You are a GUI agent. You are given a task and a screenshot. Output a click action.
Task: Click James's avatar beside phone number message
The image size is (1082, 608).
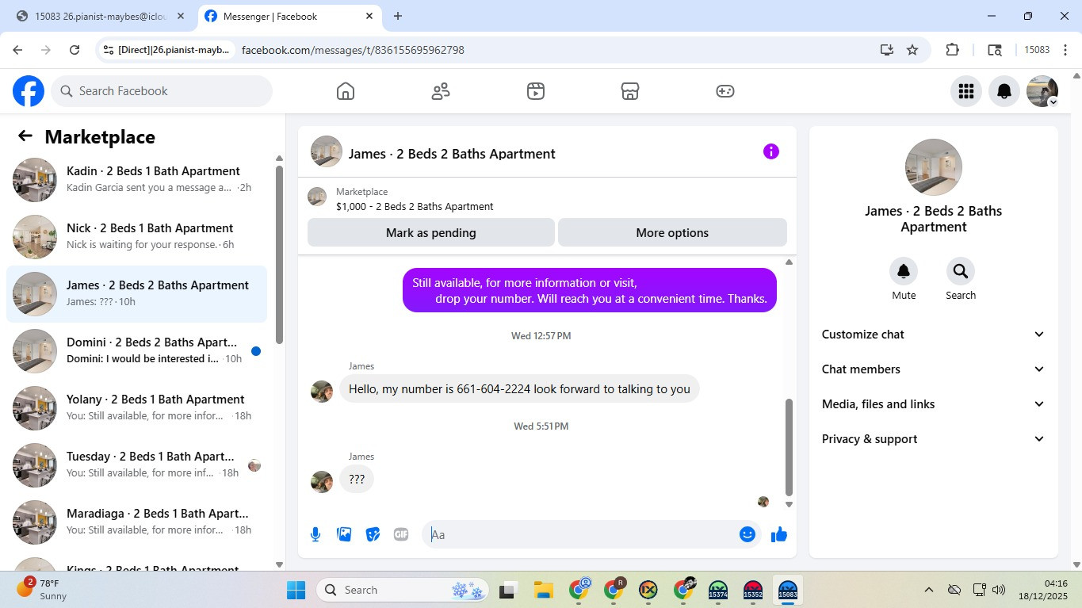(x=322, y=392)
